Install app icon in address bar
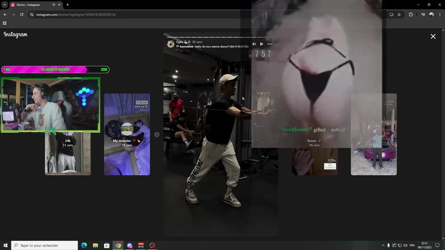This screenshot has height=250, width=445. point(391,15)
